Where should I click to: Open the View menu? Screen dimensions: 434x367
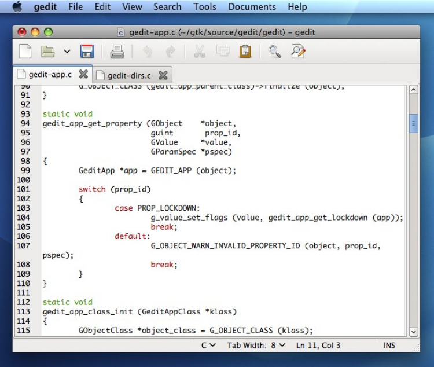pyautogui.click(x=132, y=6)
